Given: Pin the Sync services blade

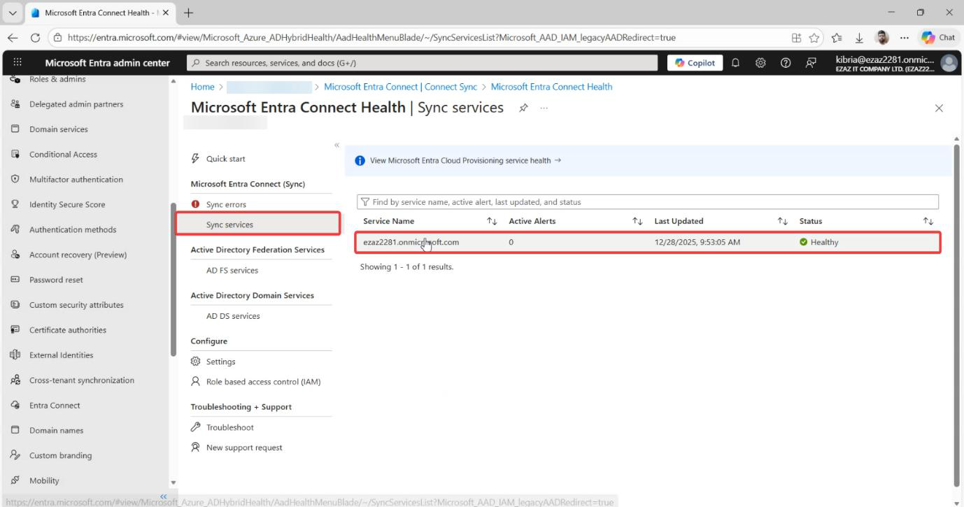Looking at the screenshot, I should pos(523,108).
